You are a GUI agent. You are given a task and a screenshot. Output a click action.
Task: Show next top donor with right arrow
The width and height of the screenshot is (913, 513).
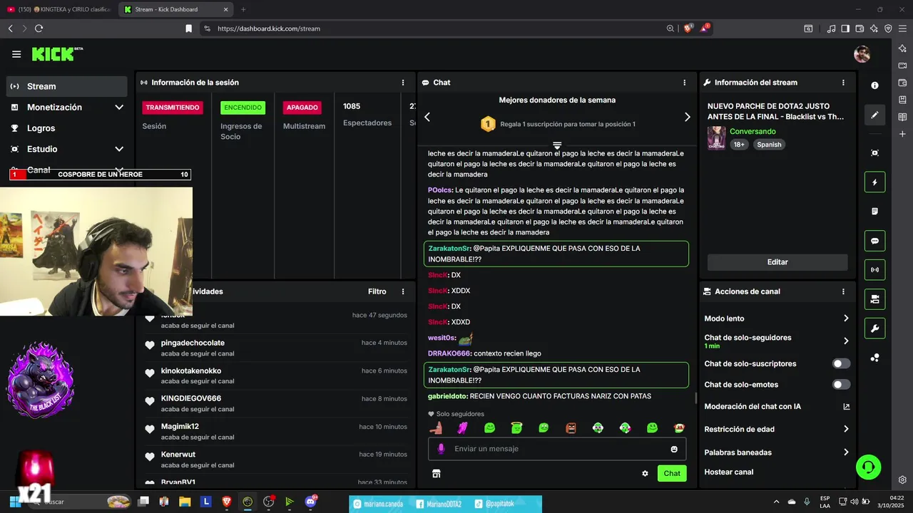click(x=688, y=117)
